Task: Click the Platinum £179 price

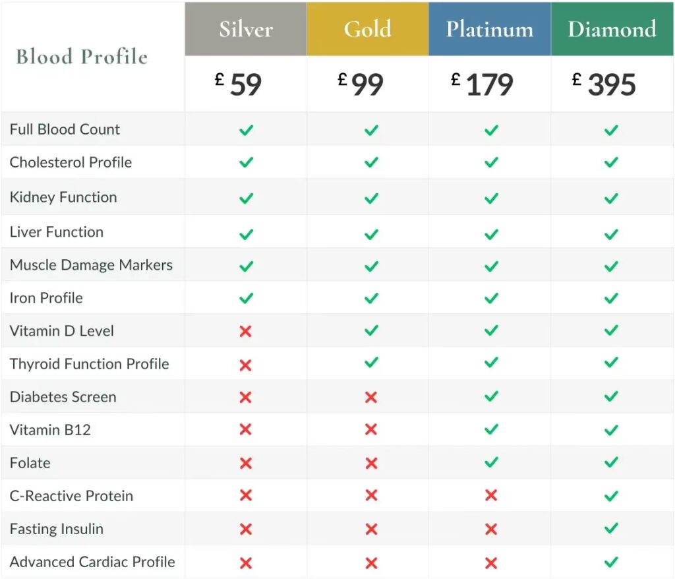Action: click(x=483, y=84)
